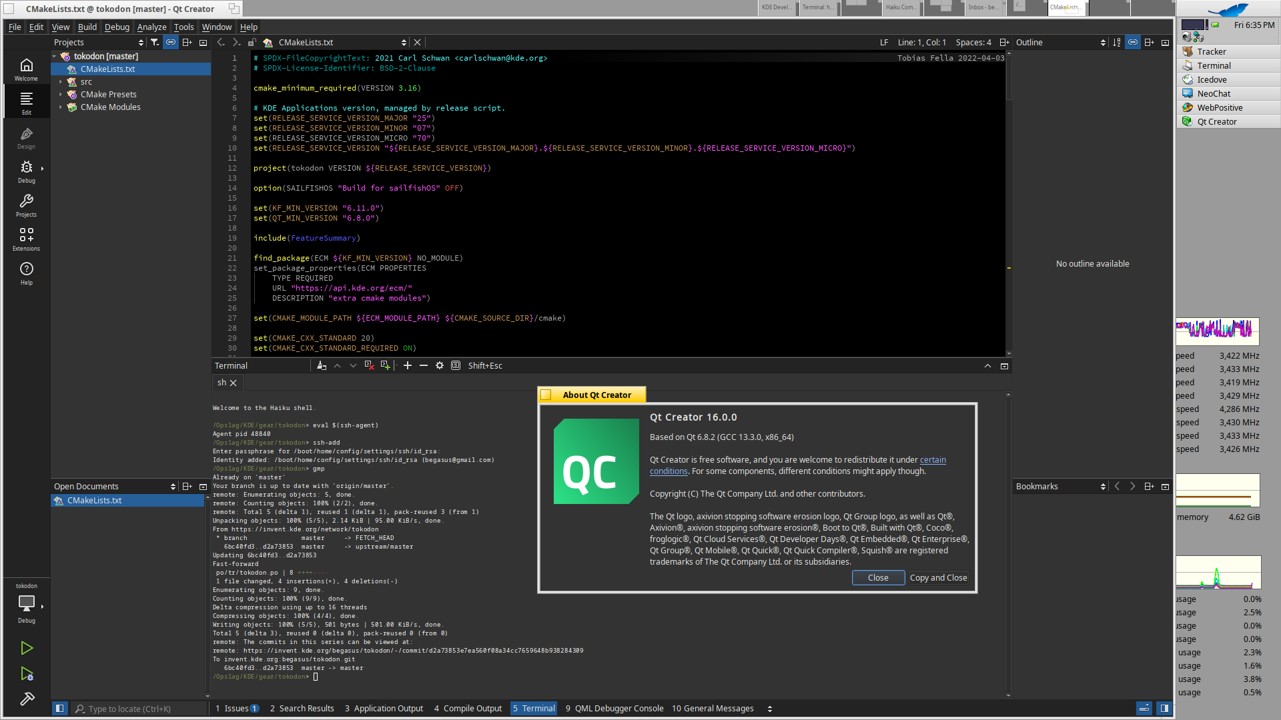This screenshot has width=1281, height=720.
Task: Toggle bottom output pane visibility
Action: 1144,708
